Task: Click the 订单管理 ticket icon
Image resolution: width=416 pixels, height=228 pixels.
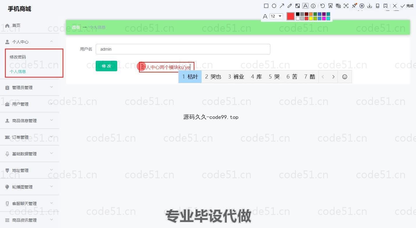Action: 7,137
